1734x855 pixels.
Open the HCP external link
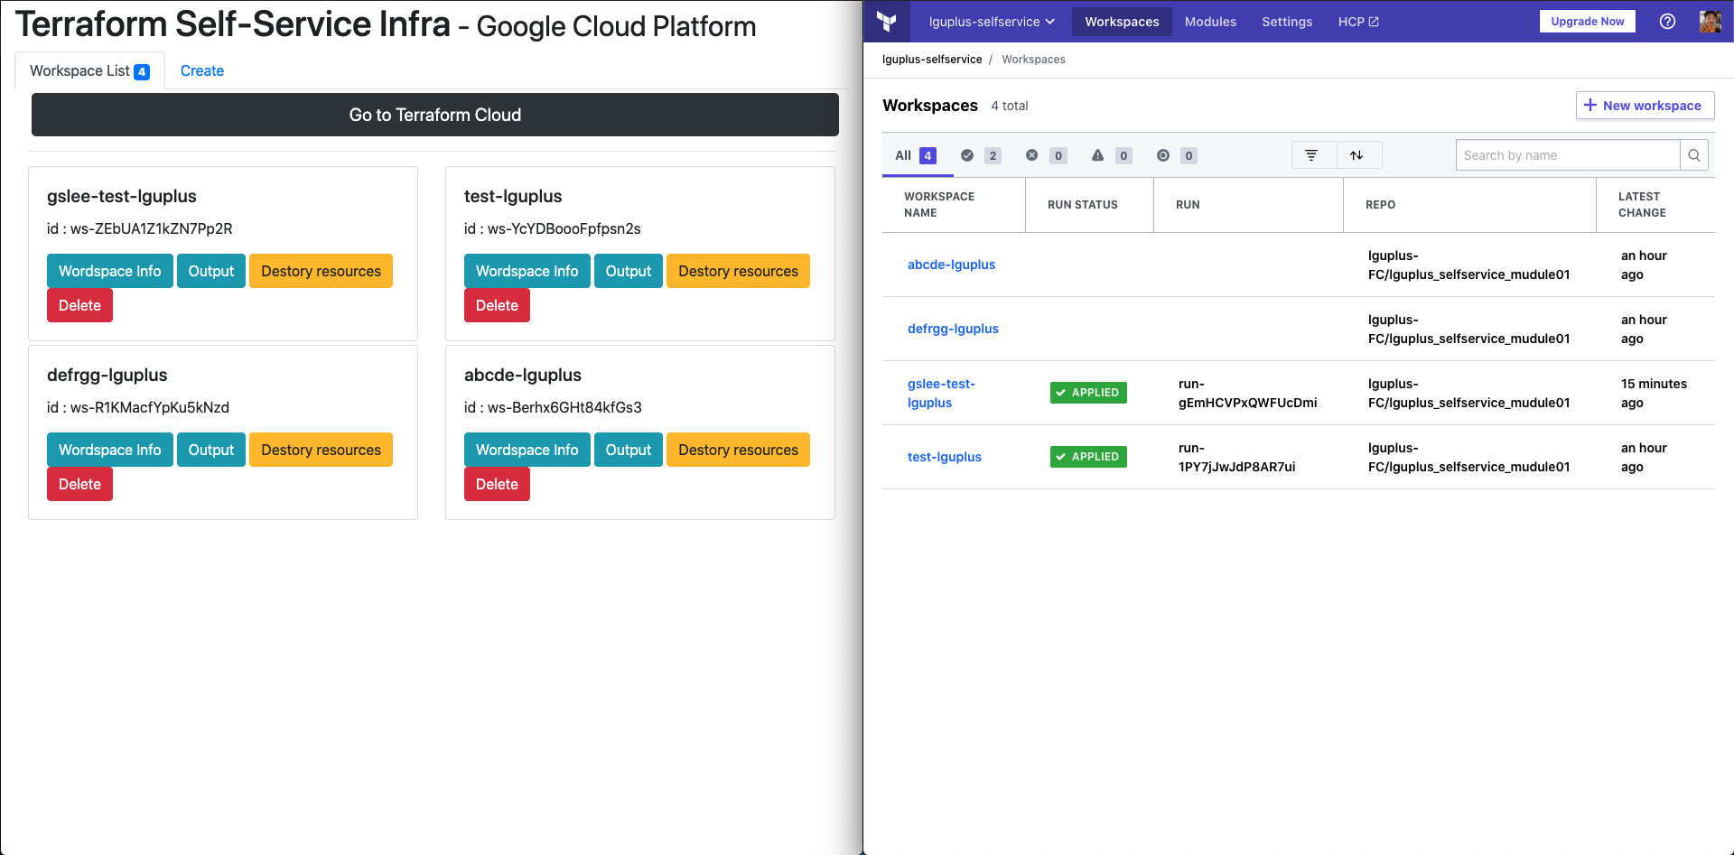[1358, 22]
